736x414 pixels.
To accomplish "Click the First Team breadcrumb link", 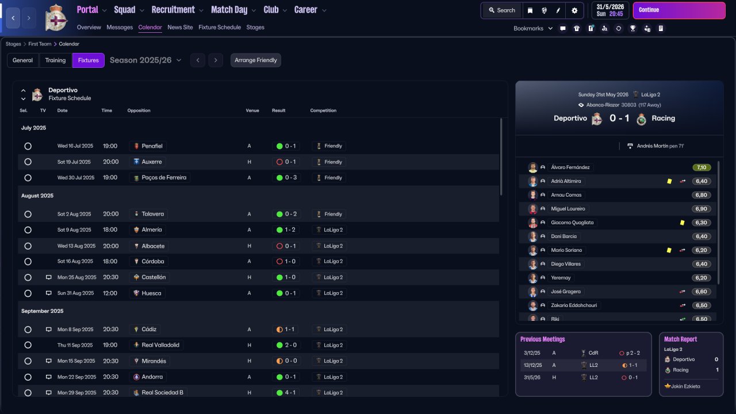I will (x=40, y=44).
